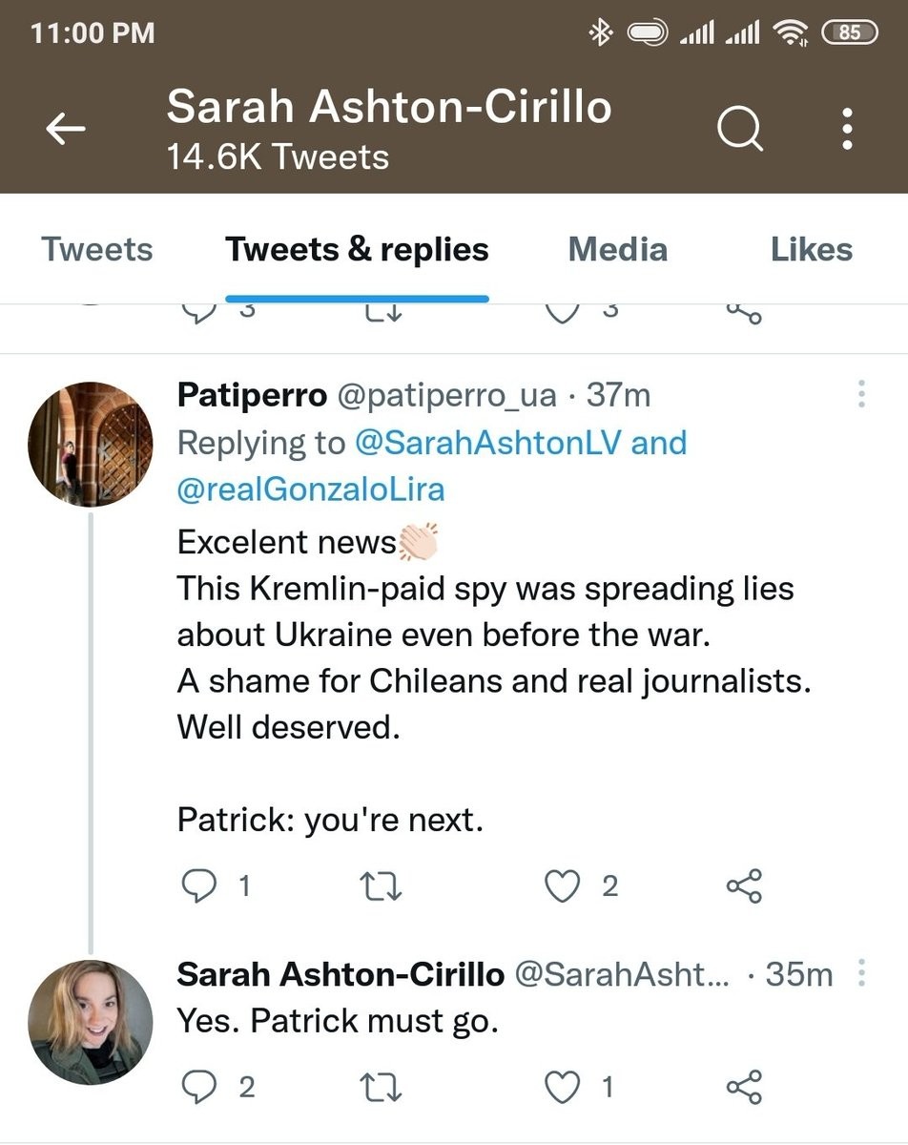Switch to the Media tab
Viewport: 908px width, 1145px height.
tap(617, 250)
